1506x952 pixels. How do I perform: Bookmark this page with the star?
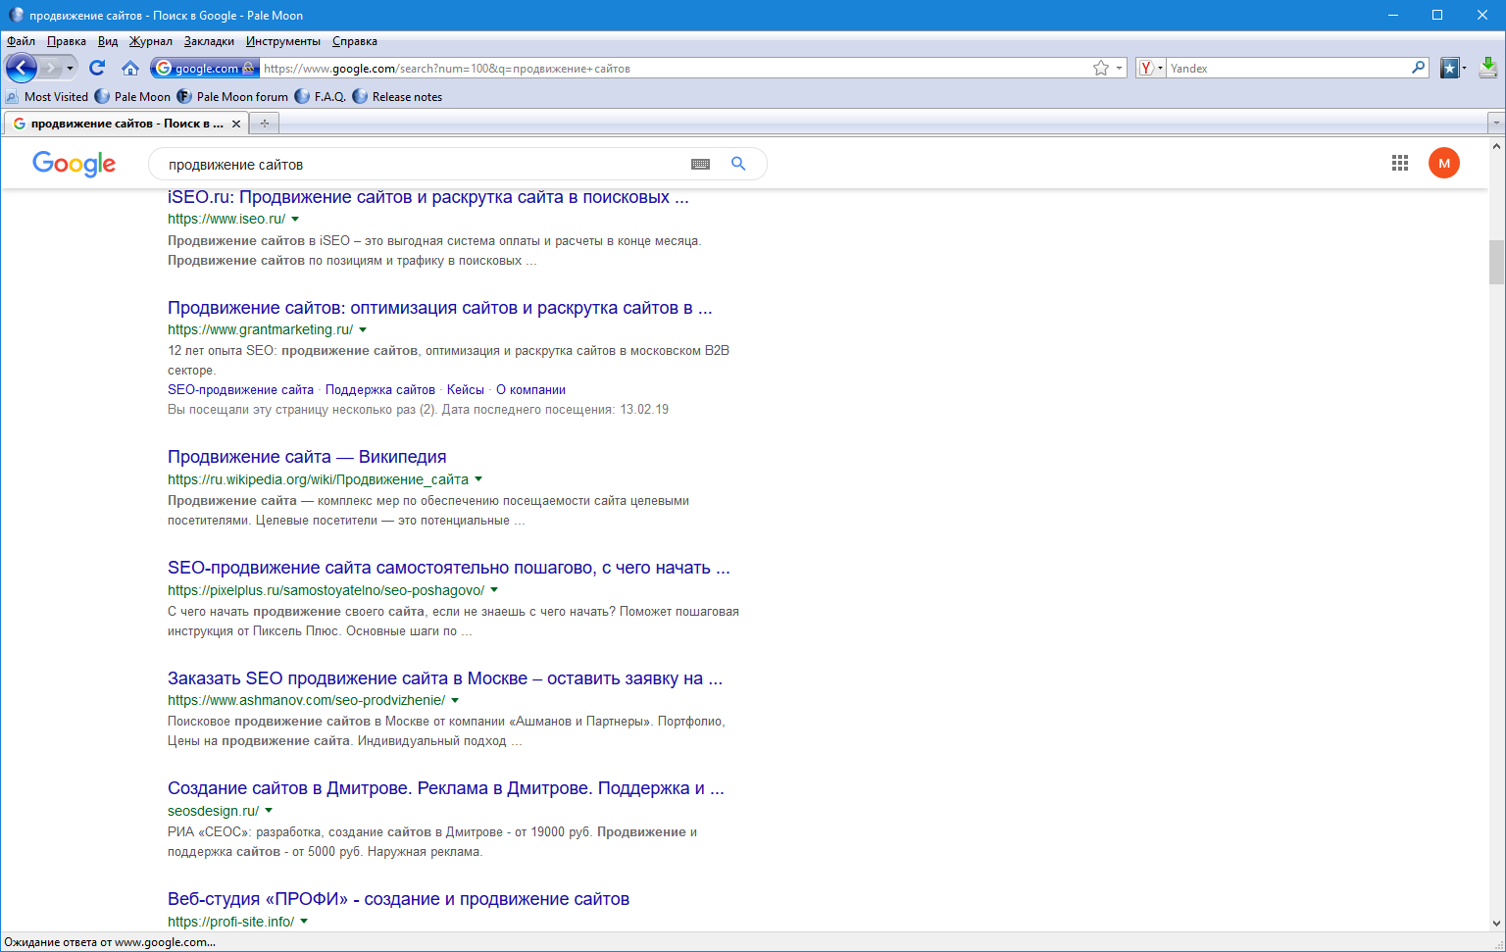click(x=1101, y=68)
